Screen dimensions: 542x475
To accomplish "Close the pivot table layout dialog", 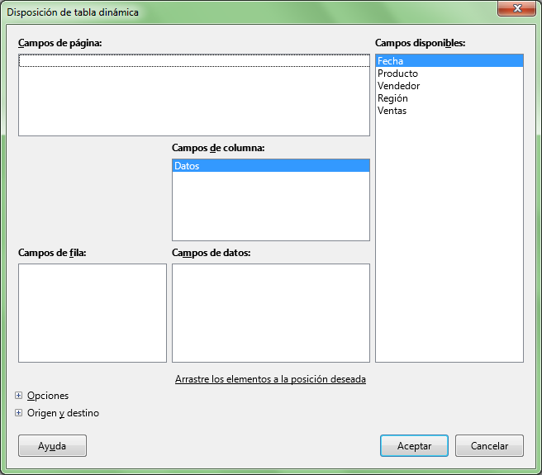I will coord(517,8).
